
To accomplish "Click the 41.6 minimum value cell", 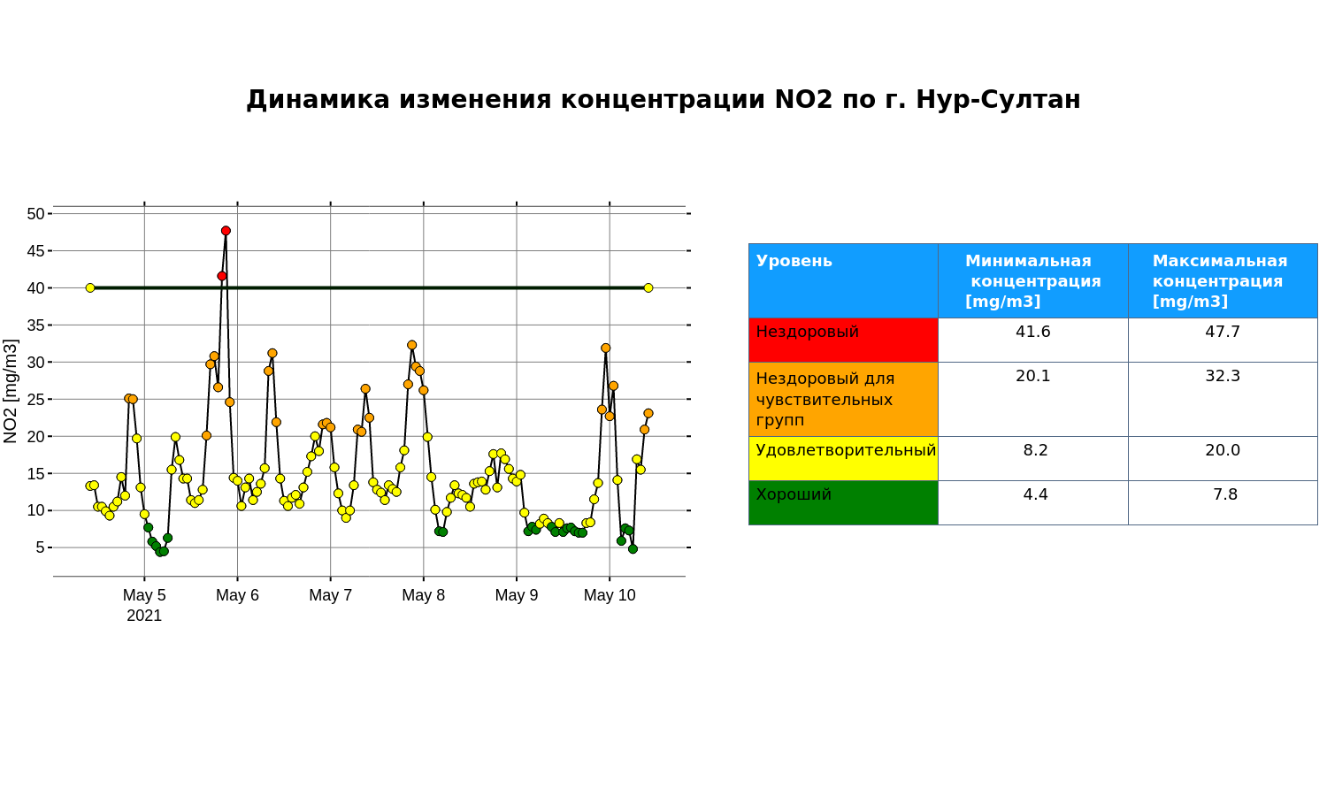I will coord(1033,340).
